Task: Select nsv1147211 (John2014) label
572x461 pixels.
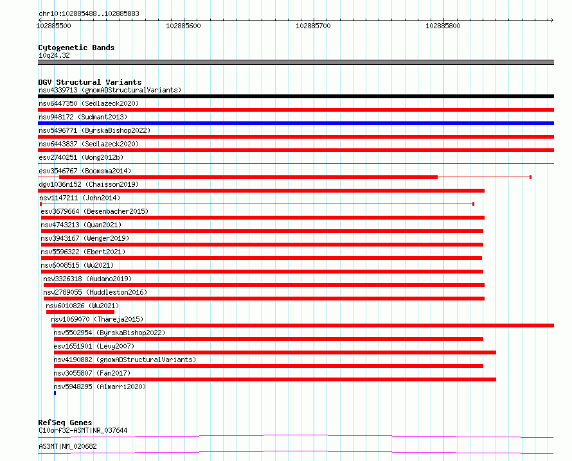Action: pyautogui.click(x=80, y=198)
